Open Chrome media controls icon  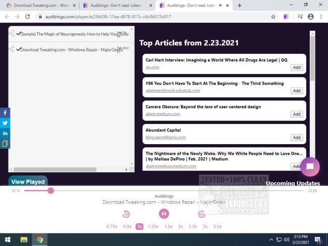[300, 17]
